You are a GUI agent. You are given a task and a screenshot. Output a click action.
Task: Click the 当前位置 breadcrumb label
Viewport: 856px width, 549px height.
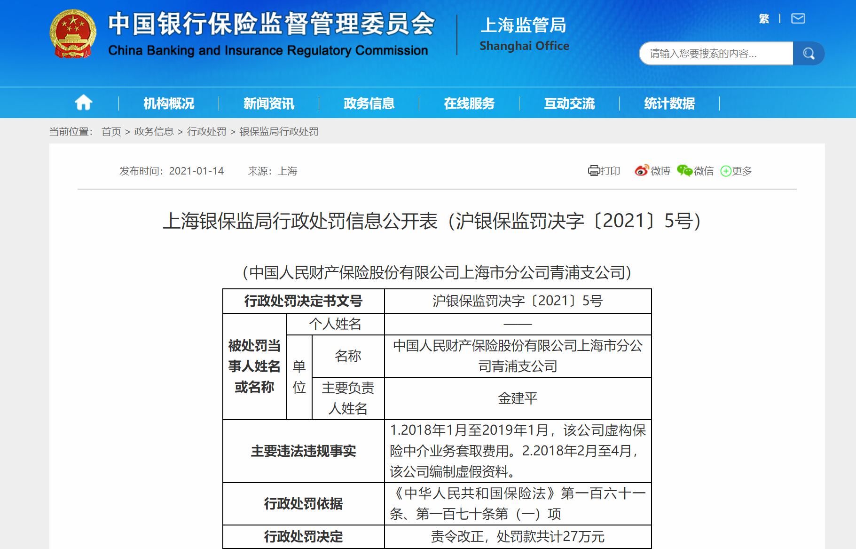click(71, 132)
